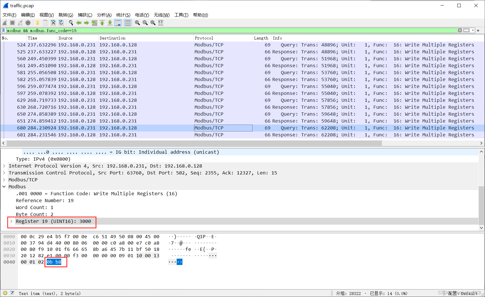Go forward with the right green arrow
Viewport: 485px width, 297px height.
pos(86,23)
